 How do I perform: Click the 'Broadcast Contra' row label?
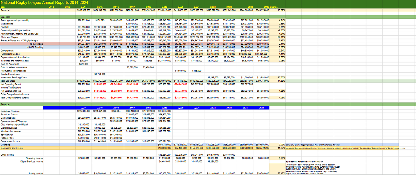click(x=9, y=114)
